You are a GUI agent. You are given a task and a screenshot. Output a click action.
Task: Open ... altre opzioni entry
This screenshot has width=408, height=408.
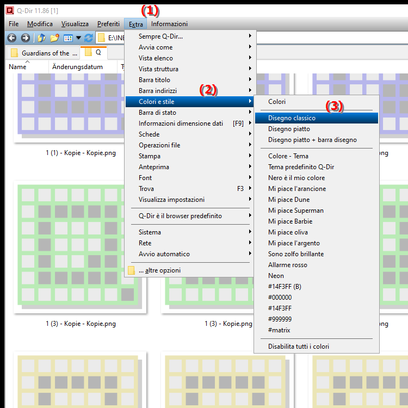pos(159,270)
